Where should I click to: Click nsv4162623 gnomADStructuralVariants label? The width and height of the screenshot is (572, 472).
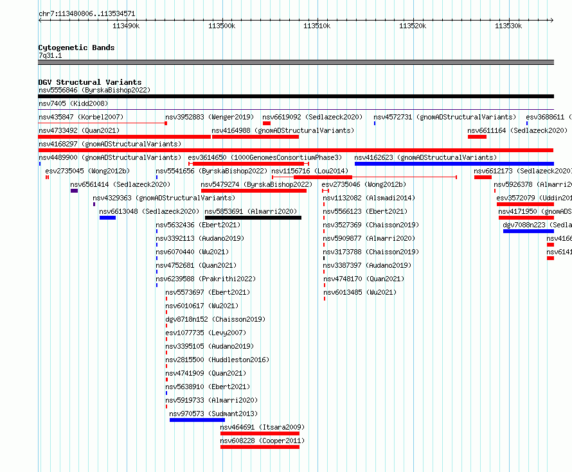tap(425, 157)
